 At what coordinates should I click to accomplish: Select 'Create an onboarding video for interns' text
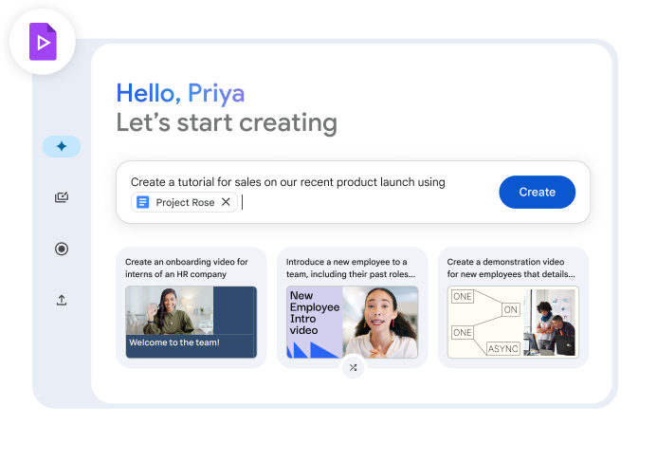(187, 268)
